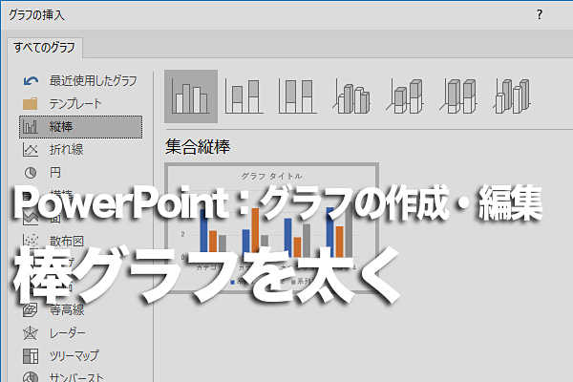The width and height of the screenshot is (573, 382).
Task: Select the 円 pie chart category
Action: click(x=80, y=173)
